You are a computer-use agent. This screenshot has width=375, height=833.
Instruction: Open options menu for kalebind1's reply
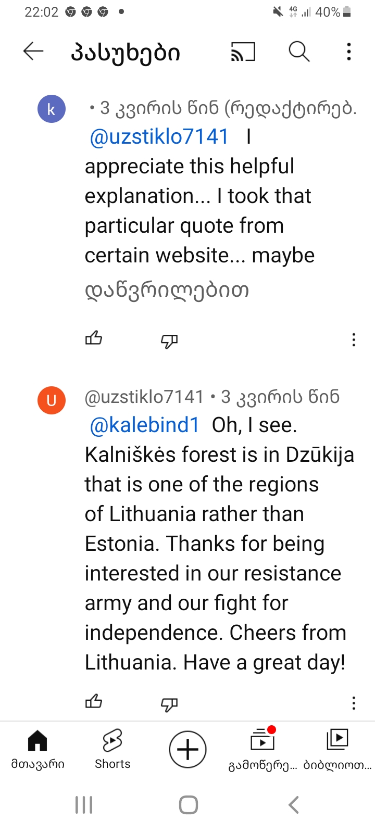[354, 340]
